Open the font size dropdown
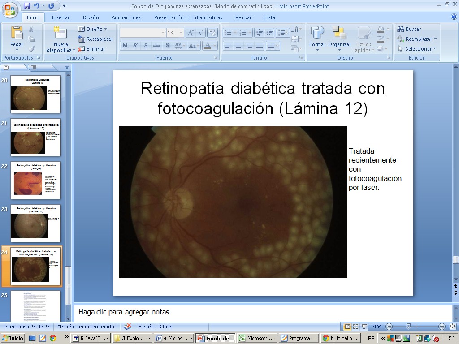Image resolution: width=459 pixels, height=344 pixels. pos(181,33)
